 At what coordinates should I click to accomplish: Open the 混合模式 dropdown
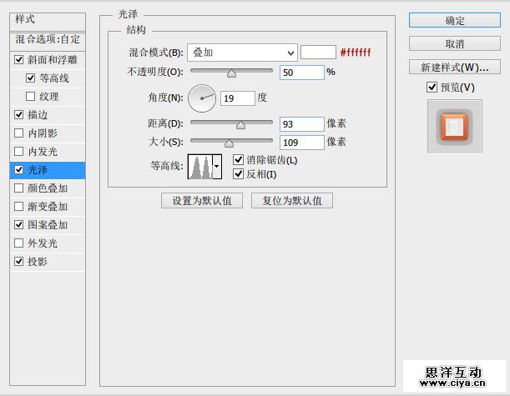242,53
